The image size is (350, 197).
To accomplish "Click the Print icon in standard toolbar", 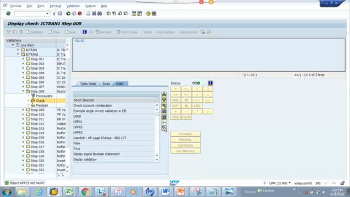I will coord(89,14).
